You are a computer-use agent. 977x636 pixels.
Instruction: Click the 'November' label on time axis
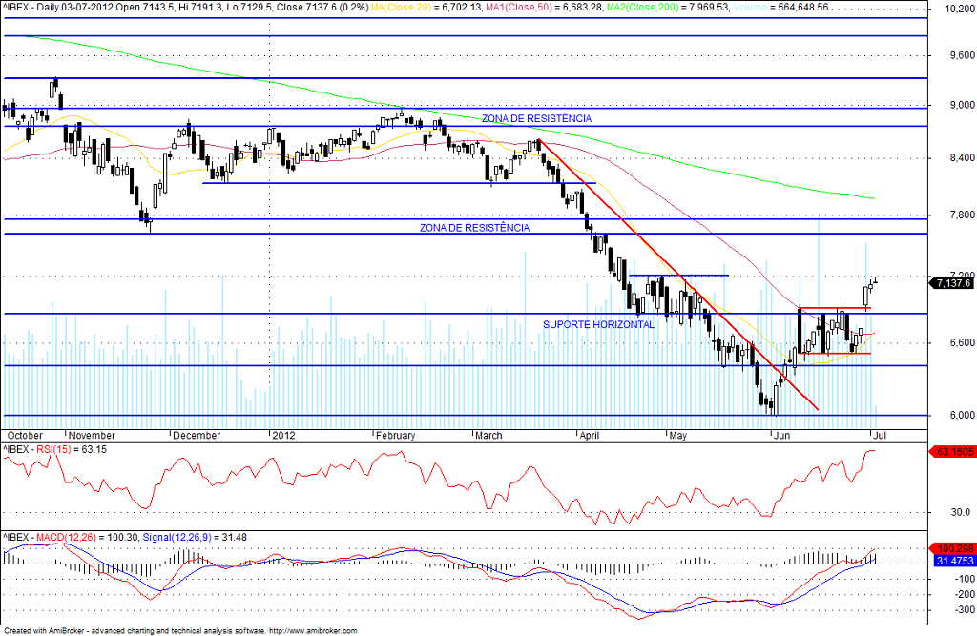(x=92, y=436)
